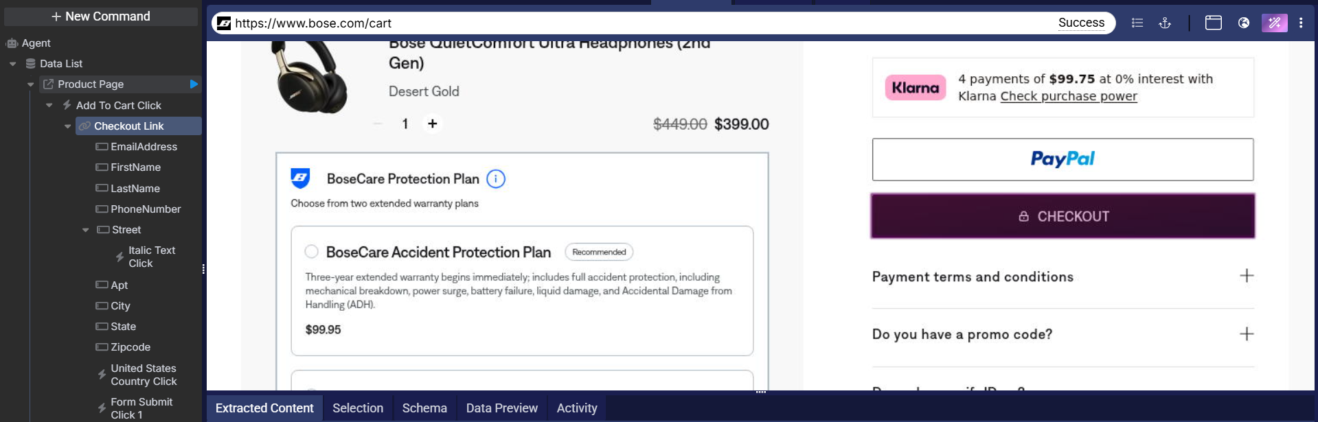
Task: Switch to the Schema tab
Action: 424,408
